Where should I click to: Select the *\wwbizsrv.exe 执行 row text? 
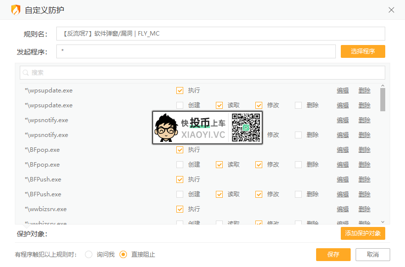click(x=45, y=209)
